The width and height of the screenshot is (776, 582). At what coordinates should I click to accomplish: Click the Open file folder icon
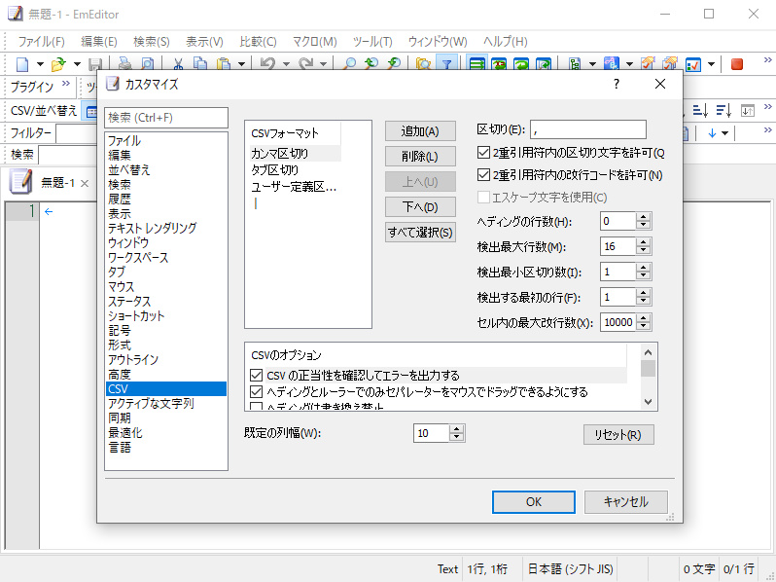point(58,64)
